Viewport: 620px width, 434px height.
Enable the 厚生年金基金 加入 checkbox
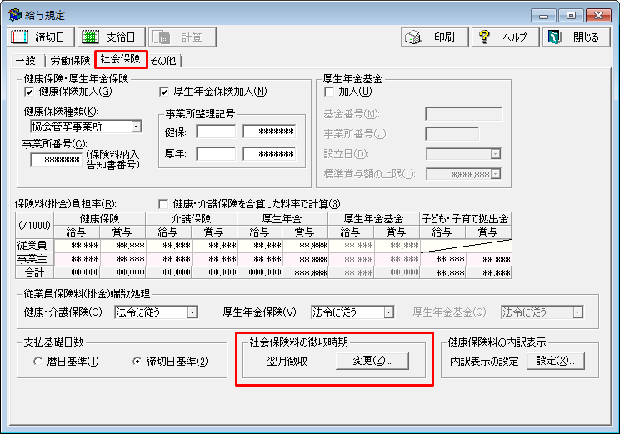328,92
